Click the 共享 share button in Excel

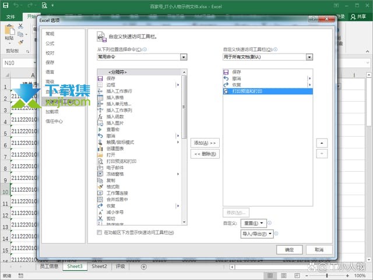(x=358, y=17)
